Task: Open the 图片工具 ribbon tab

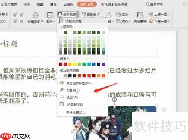Action: point(87,5)
